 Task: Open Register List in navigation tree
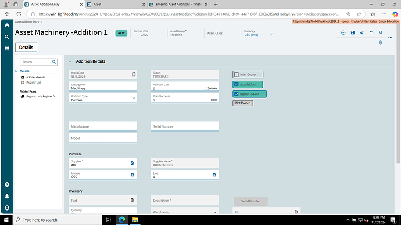pos(34,82)
